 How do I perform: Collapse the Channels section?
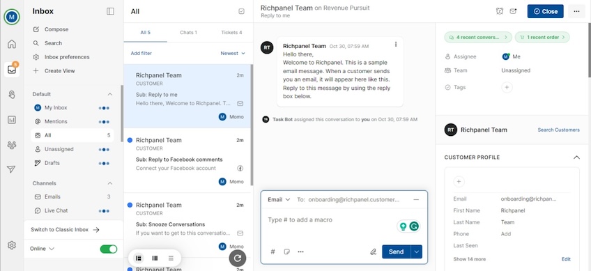coord(110,183)
